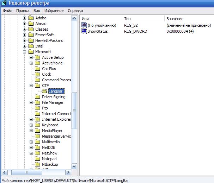Click the Notepad folder icon

point(38,159)
